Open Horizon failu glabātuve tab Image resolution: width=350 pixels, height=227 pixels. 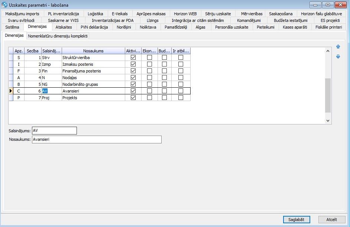coord(321,14)
